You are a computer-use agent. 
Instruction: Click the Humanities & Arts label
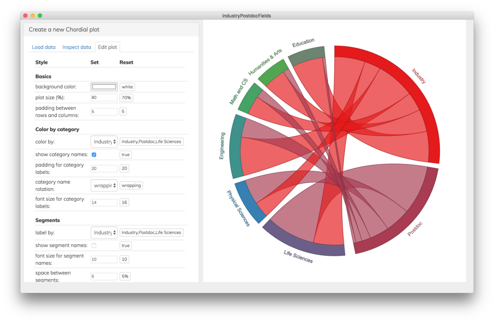pos(265,62)
